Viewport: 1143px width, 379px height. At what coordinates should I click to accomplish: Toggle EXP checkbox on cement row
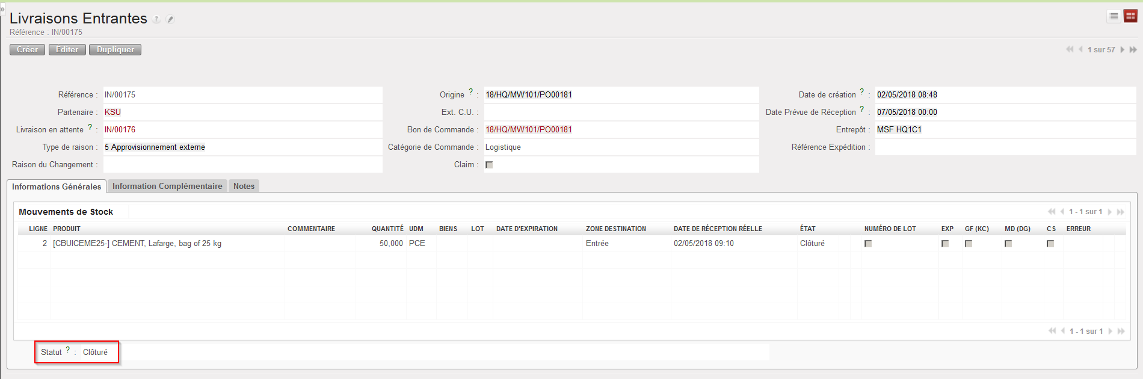pyautogui.click(x=945, y=244)
